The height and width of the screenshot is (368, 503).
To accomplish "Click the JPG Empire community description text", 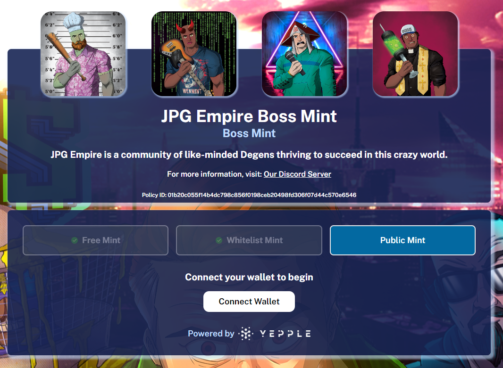I will (249, 155).
